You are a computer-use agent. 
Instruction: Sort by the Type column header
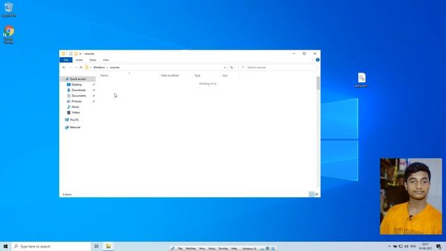coord(197,76)
